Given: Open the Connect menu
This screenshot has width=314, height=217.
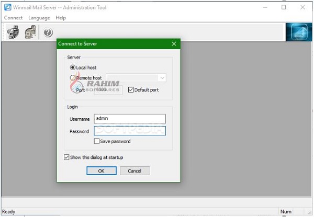Looking at the screenshot, I should point(13,18).
